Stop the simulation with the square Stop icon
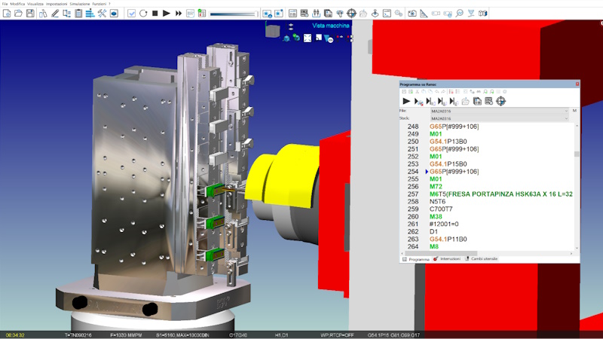The image size is (603, 339). [x=155, y=14]
